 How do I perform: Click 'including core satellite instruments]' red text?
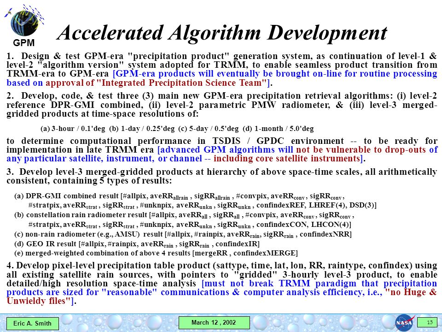(288, 158)
